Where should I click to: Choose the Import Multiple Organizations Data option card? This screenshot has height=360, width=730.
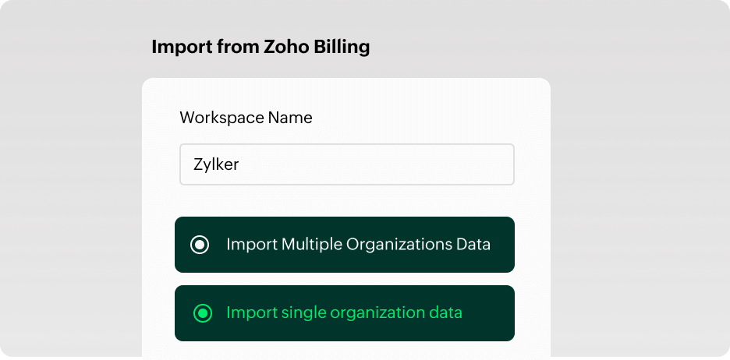[x=344, y=245]
